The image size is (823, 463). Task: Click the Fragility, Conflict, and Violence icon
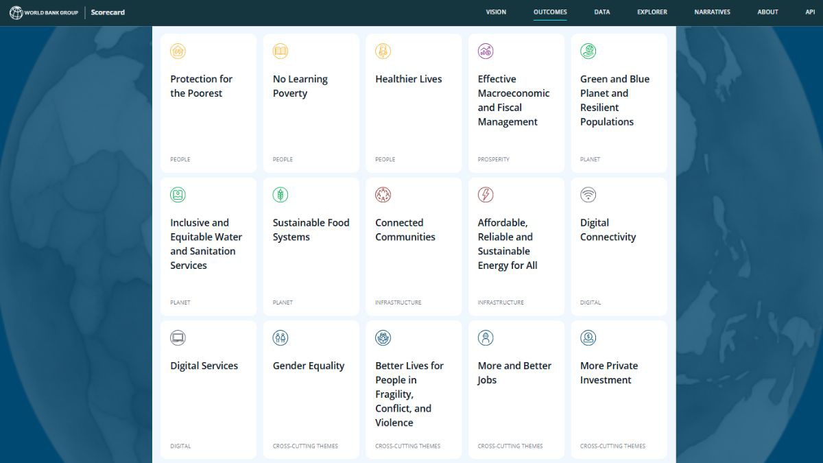pos(383,338)
